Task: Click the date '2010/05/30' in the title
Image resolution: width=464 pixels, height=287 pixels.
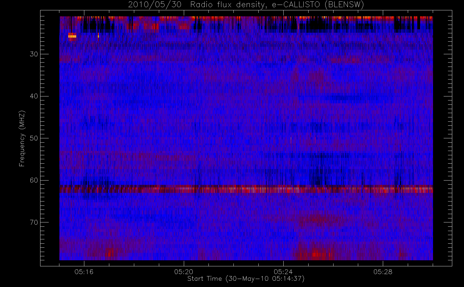Action: coord(155,5)
